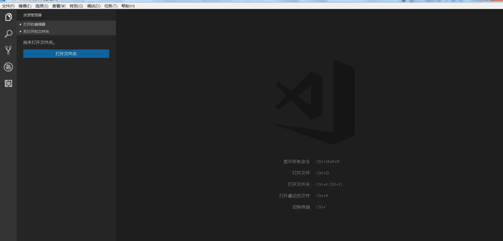
Task: Click the Ctrl+Shift+P shortcut text
Action: (328, 161)
